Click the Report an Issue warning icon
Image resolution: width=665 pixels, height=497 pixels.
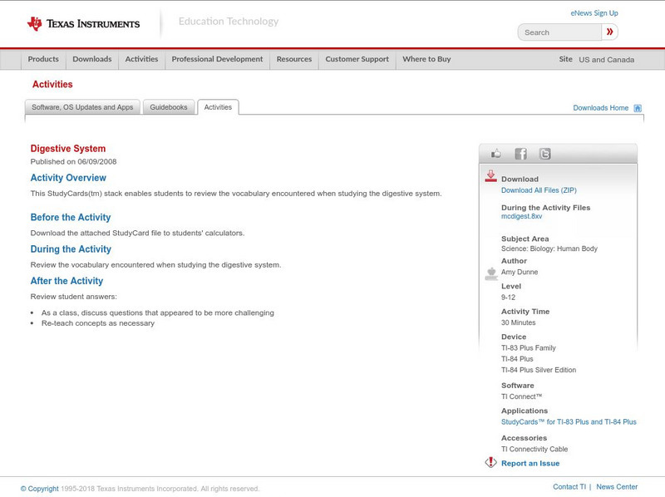[490, 462]
